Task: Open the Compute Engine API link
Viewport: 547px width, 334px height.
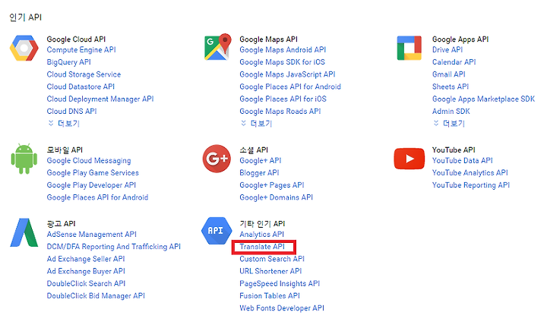Action: point(81,50)
